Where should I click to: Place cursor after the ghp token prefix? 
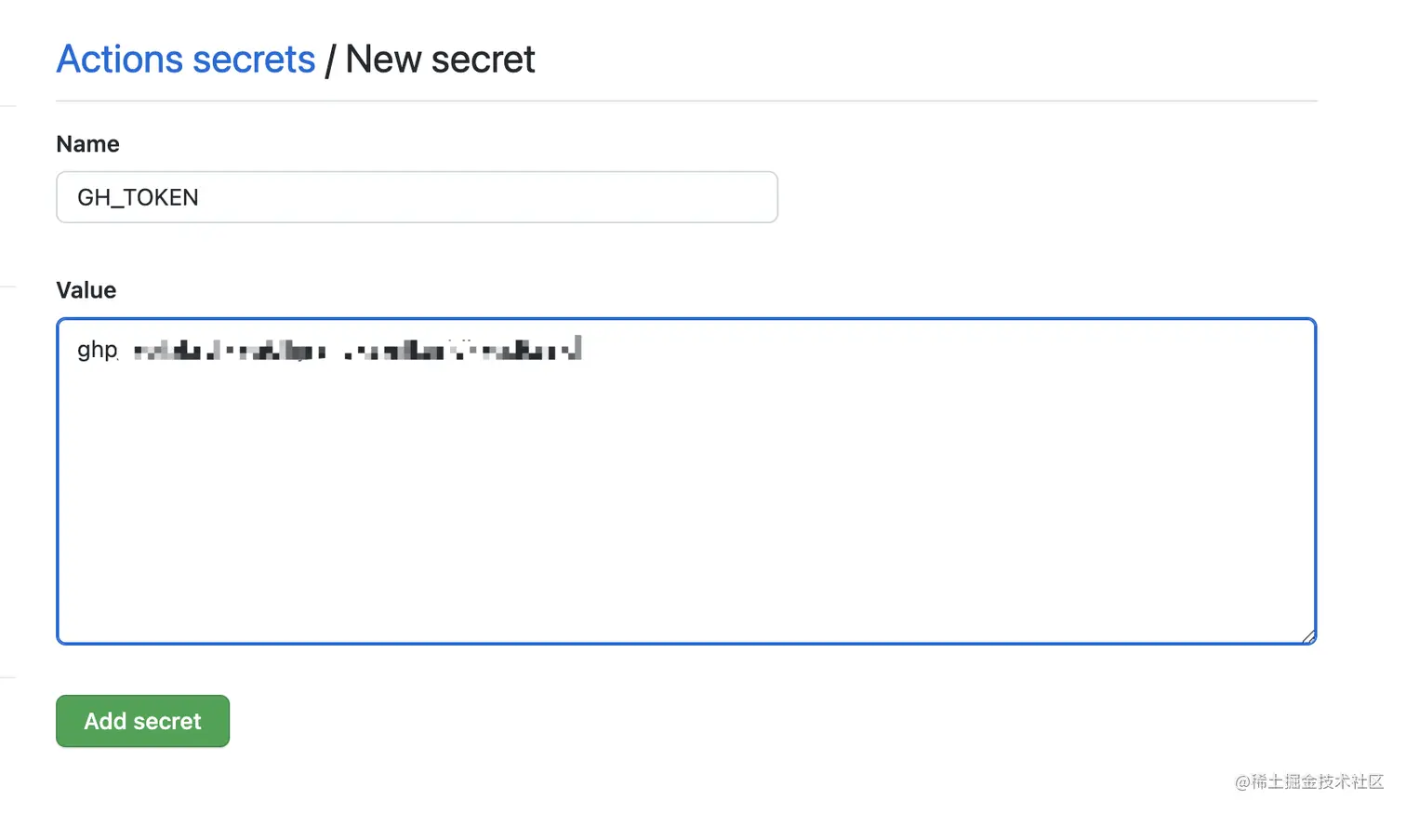click(x=120, y=351)
